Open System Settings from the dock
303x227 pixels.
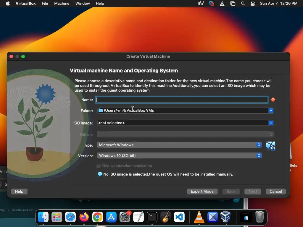click(x=125, y=217)
